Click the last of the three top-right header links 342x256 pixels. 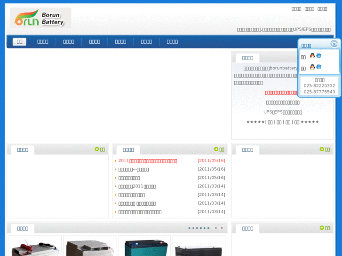[322, 9]
